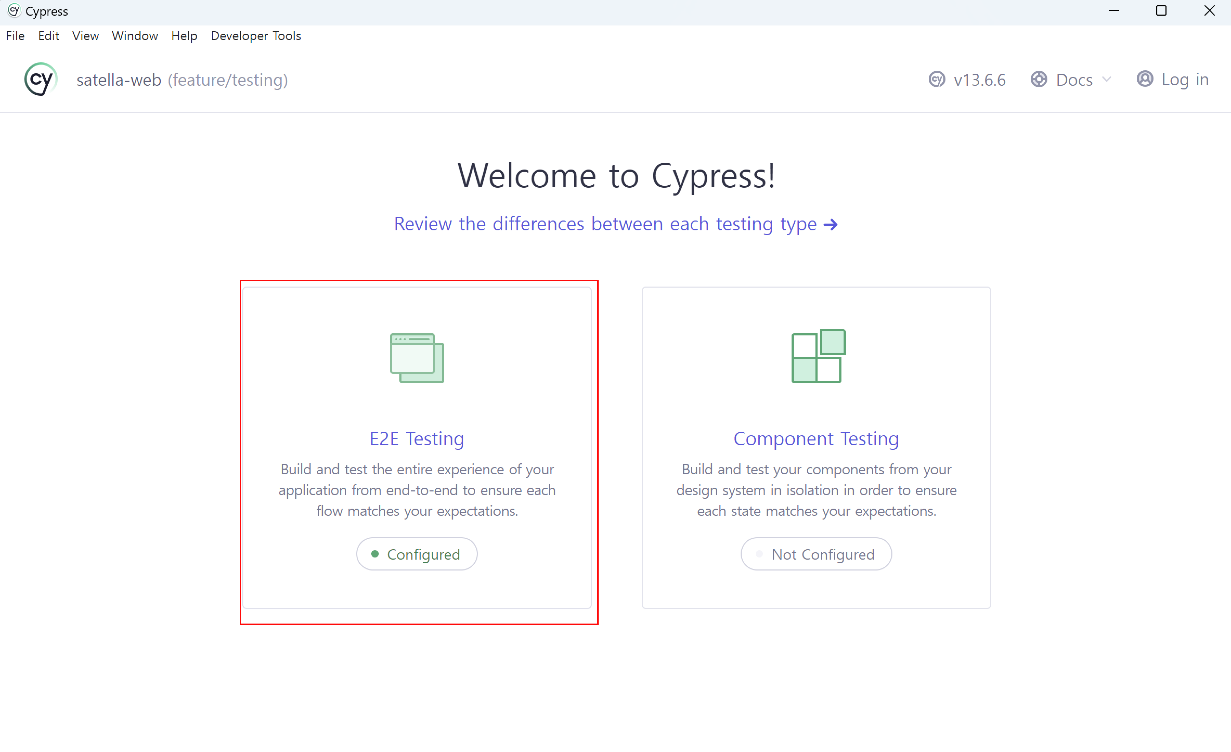Click the Not Configured status badge
Viewport: 1231px width, 752px height.
click(816, 554)
